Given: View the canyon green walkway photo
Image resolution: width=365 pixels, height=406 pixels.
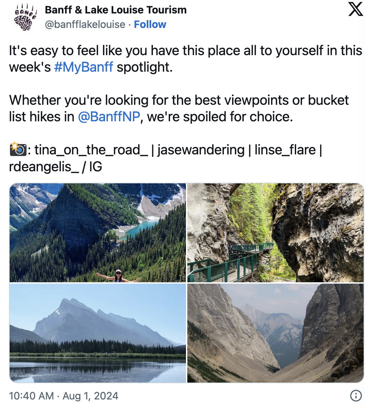Looking at the screenshot, I should click(x=275, y=233).
